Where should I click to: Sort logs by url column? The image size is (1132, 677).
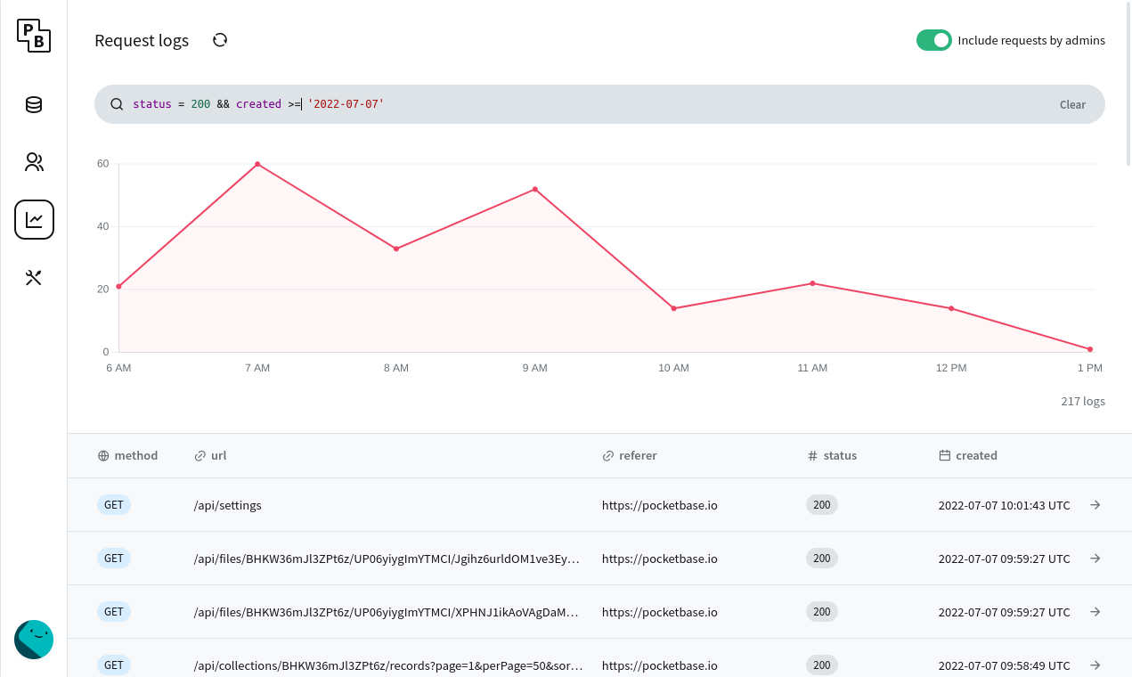click(210, 455)
